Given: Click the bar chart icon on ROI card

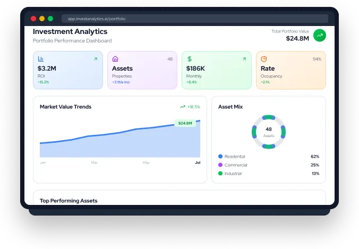Looking at the screenshot, I should coord(41,59).
